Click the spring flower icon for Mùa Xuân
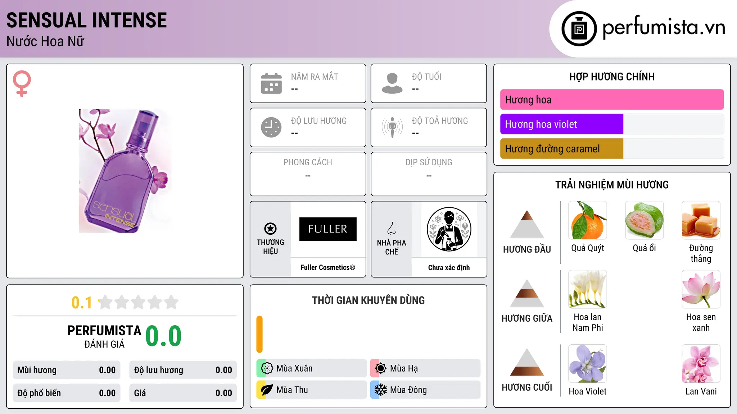Viewport: 737px width, 414px height. tap(267, 368)
